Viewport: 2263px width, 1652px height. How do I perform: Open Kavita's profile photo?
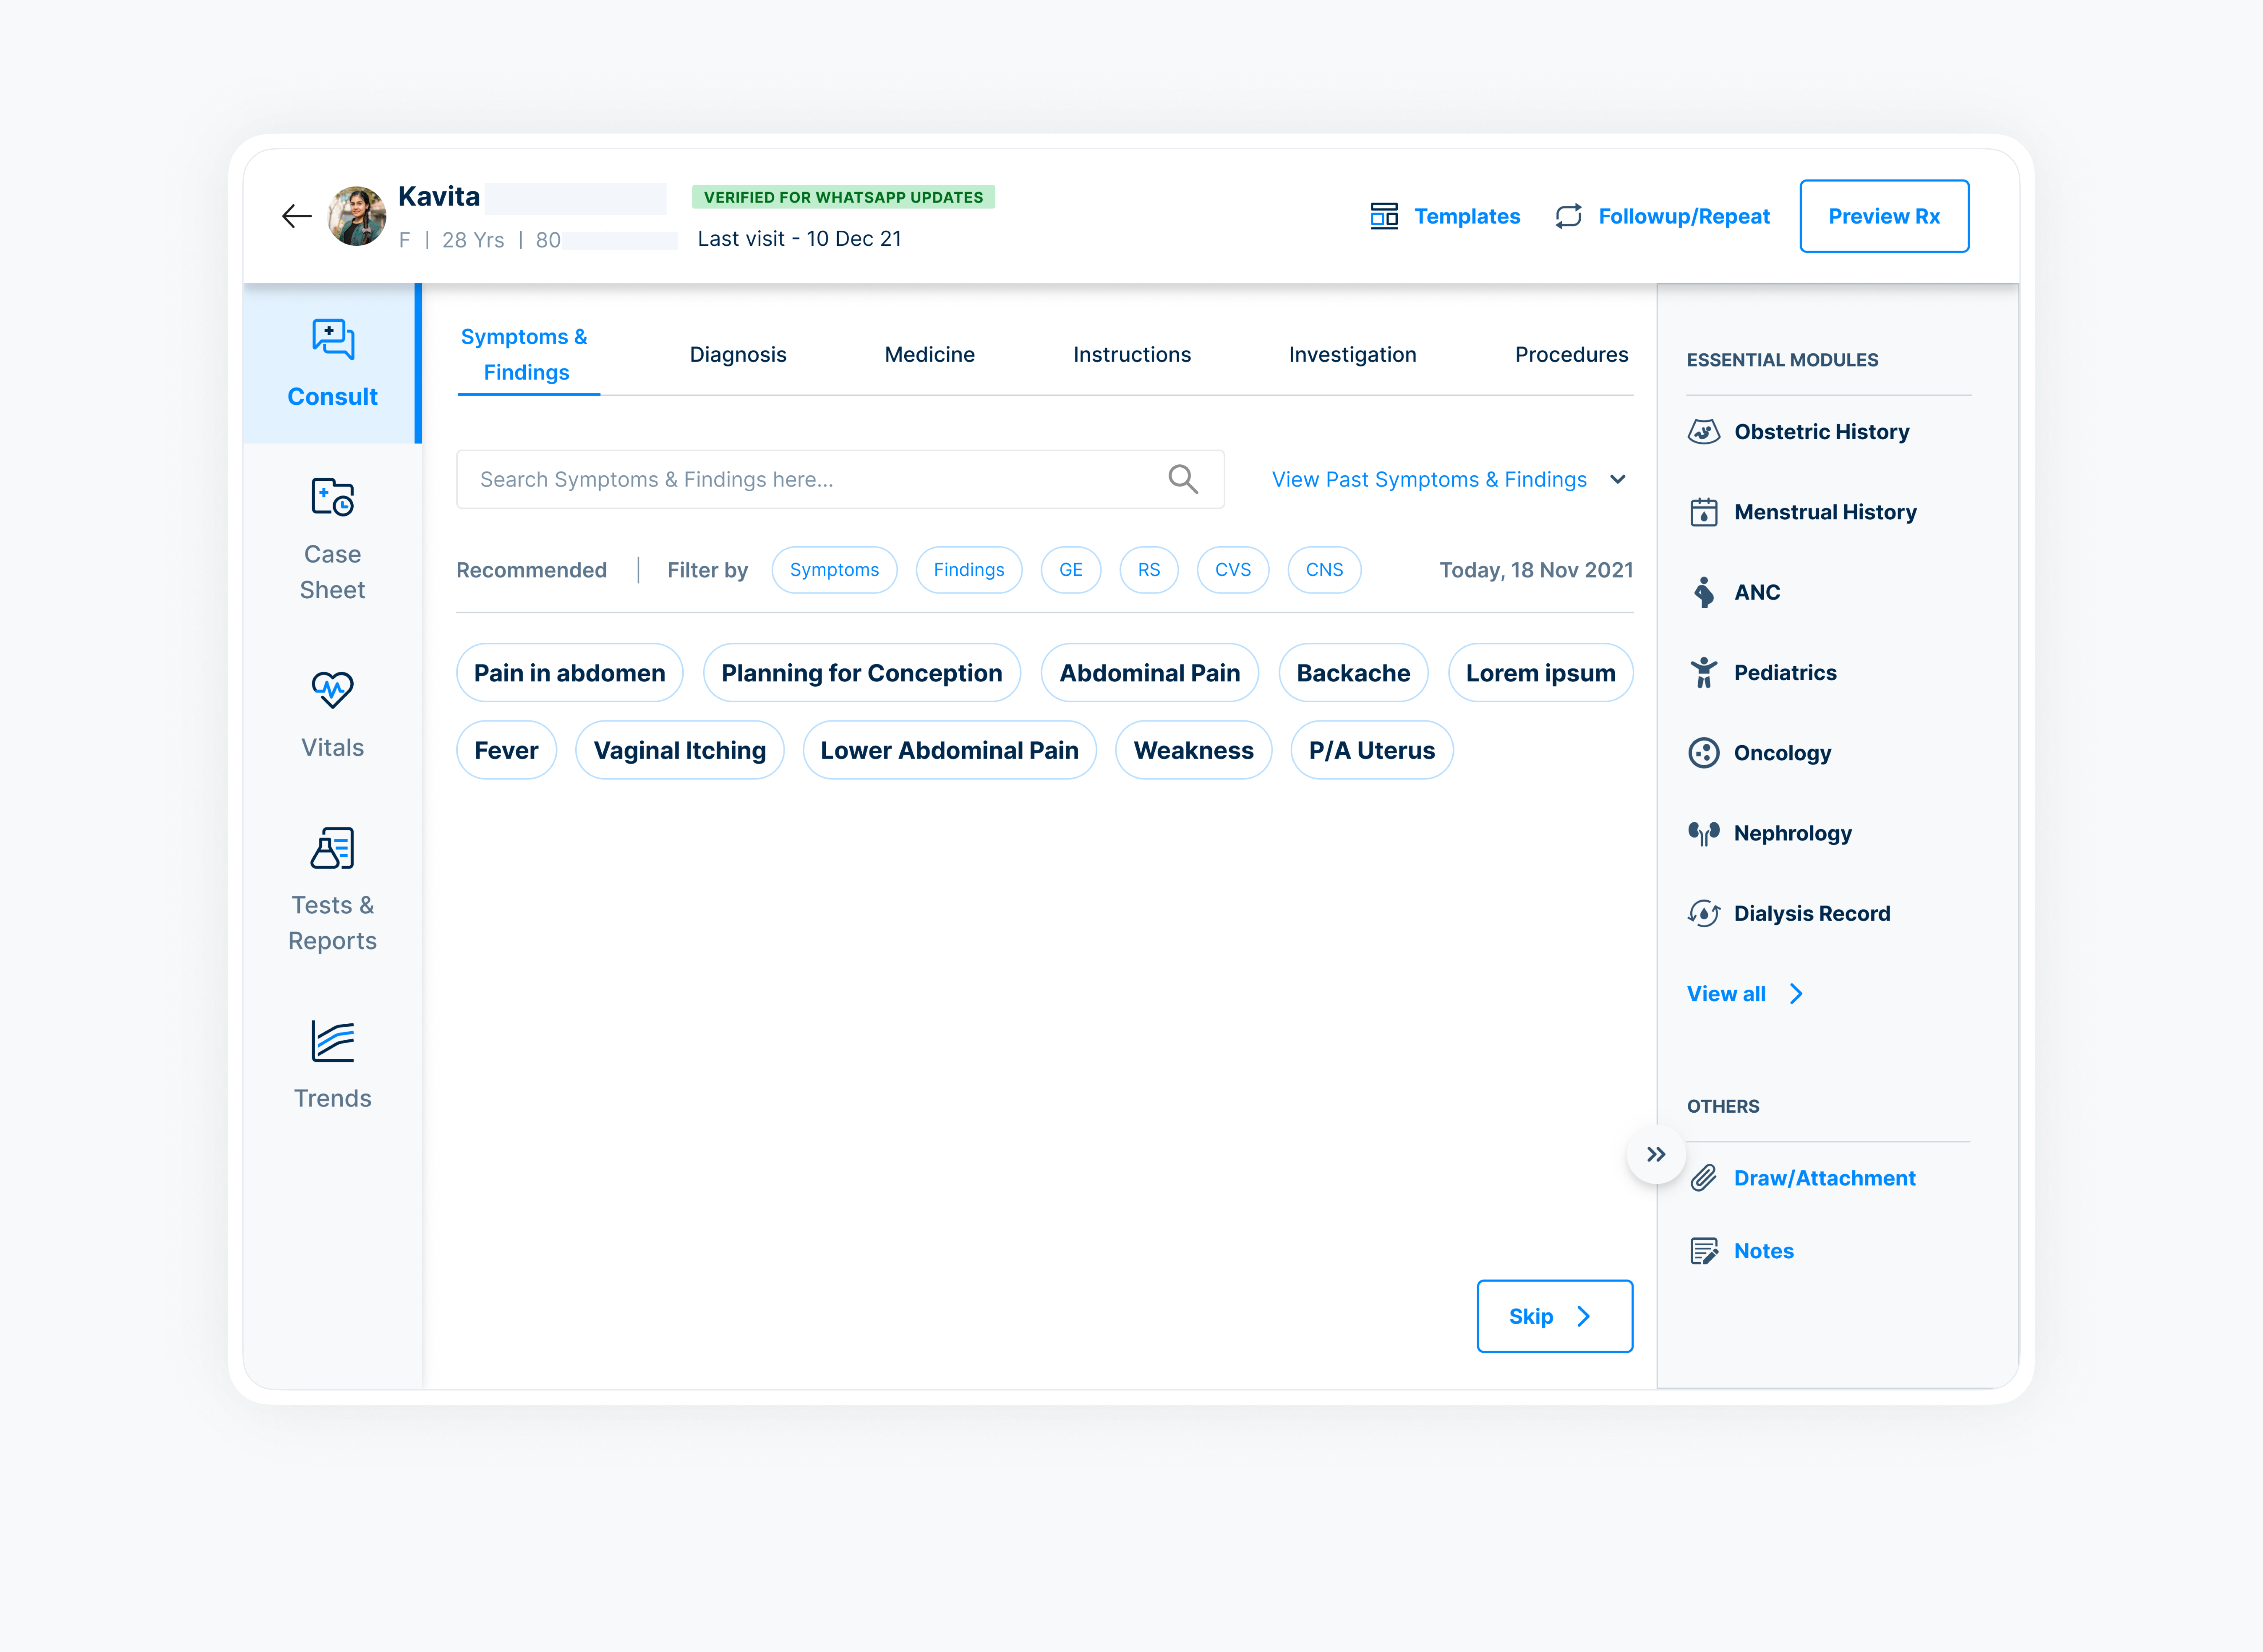(x=357, y=216)
